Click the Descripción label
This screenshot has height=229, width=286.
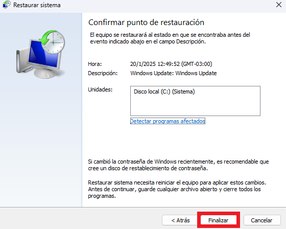pyautogui.click(x=103, y=73)
